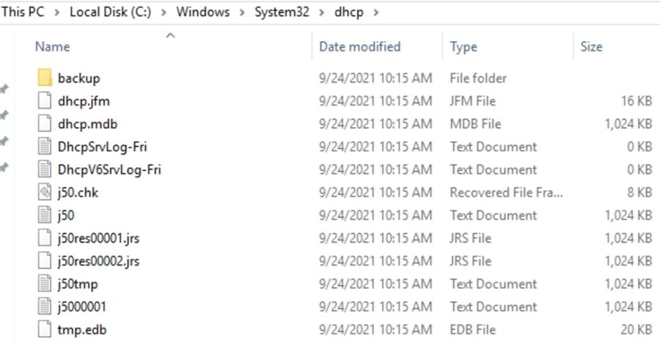
Task: Select the j50res00001.jrs file icon
Action: coord(44,238)
